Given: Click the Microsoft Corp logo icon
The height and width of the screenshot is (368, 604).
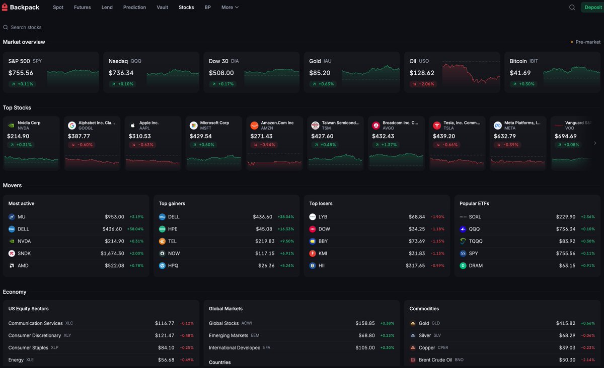Looking at the screenshot, I should [194, 126].
